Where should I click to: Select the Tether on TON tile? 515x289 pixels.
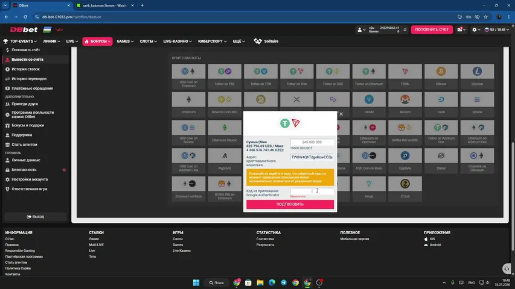[x=260, y=76]
